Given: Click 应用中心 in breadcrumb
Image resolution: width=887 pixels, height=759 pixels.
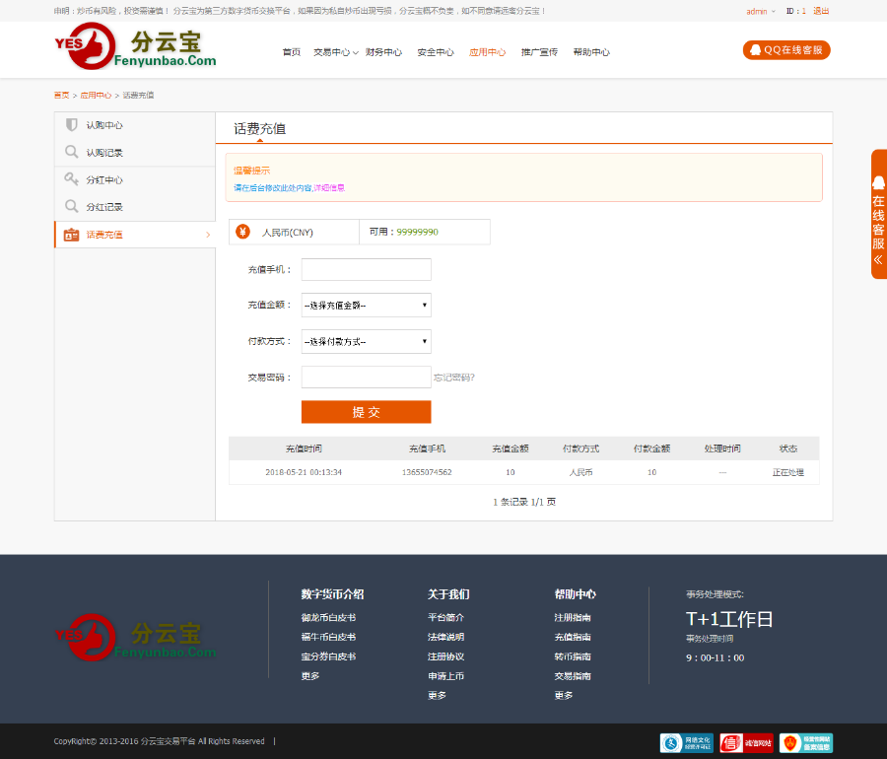Looking at the screenshot, I should 96,95.
